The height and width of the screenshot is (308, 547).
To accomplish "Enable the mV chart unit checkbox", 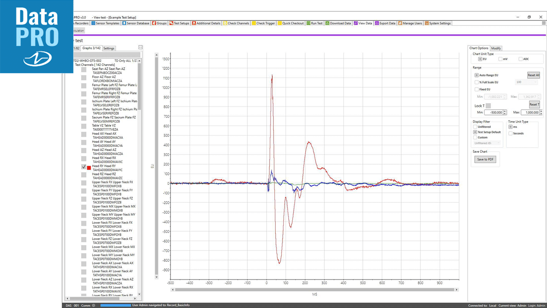I will pos(500,59).
